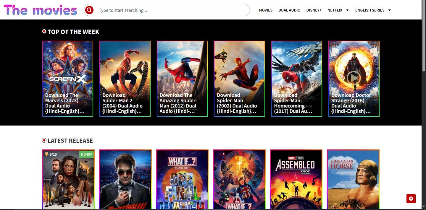This screenshot has width=426, height=210.
Task: Click the red search magnifier icon
Action: click(89, 10)
